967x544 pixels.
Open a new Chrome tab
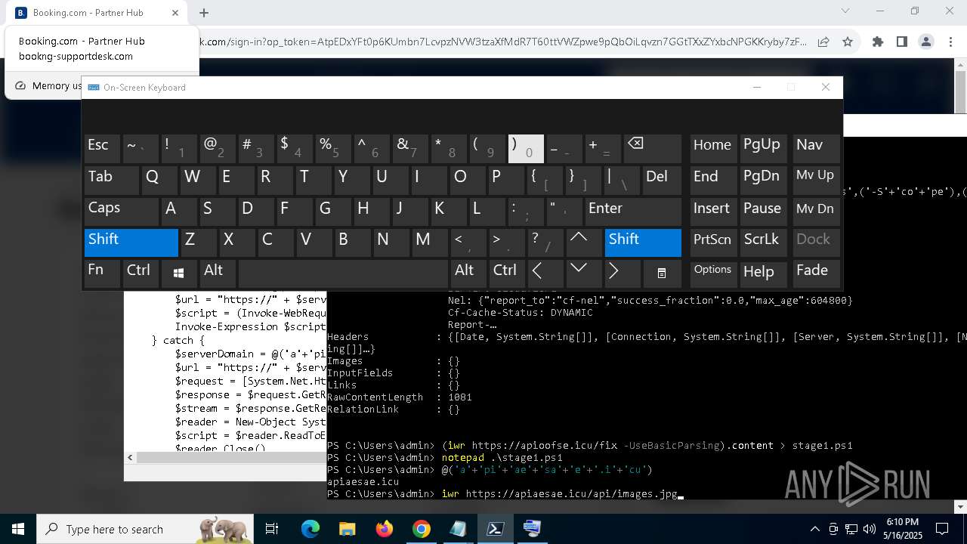[204, 13]
